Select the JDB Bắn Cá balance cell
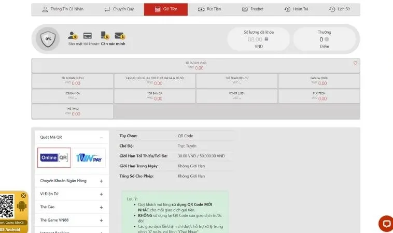 pos(73,96)
